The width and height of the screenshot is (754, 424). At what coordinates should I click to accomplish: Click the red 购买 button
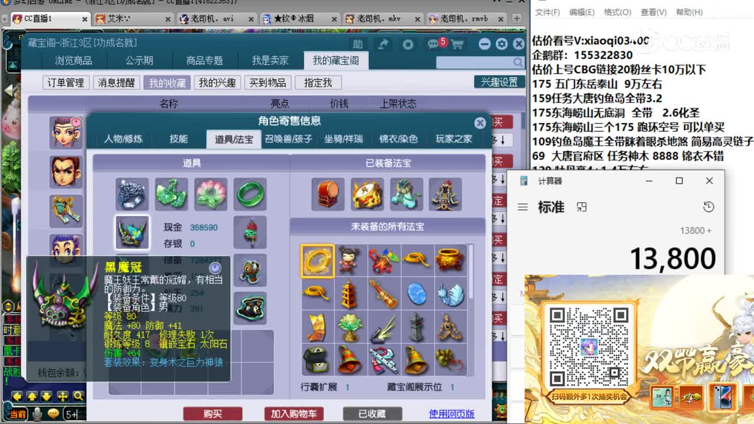point(213,414)
